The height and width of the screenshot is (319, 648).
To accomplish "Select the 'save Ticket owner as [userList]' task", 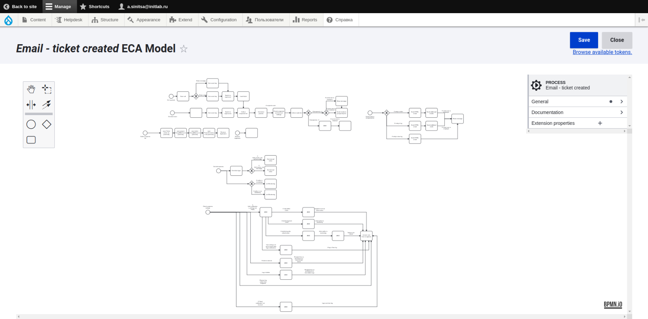I will pyautogui.click(x=167, y=133).
